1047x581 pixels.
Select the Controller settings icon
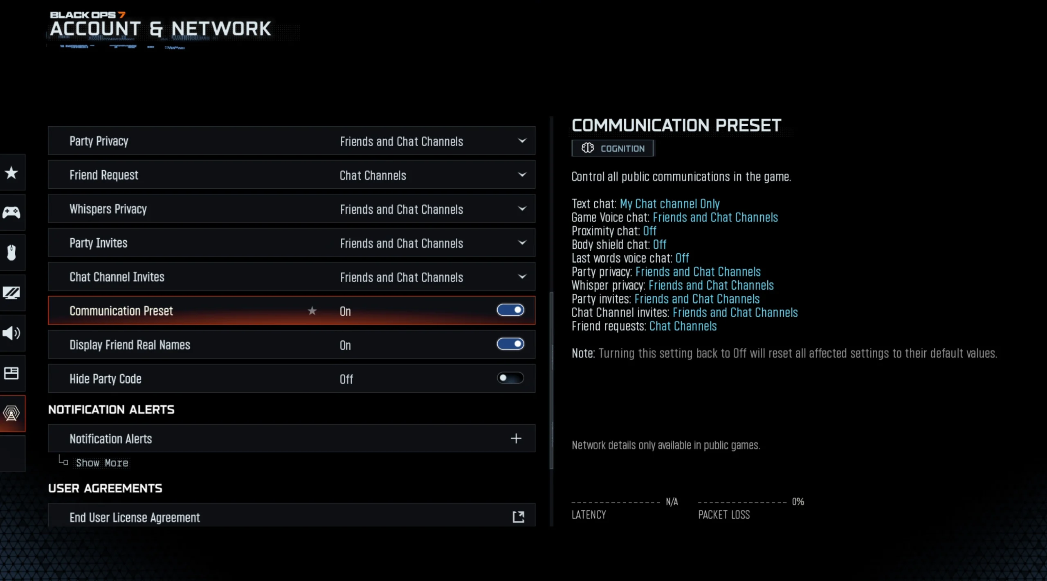12,212
